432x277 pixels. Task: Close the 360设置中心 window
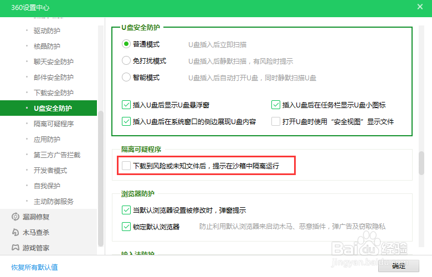[x=420, y=7]
